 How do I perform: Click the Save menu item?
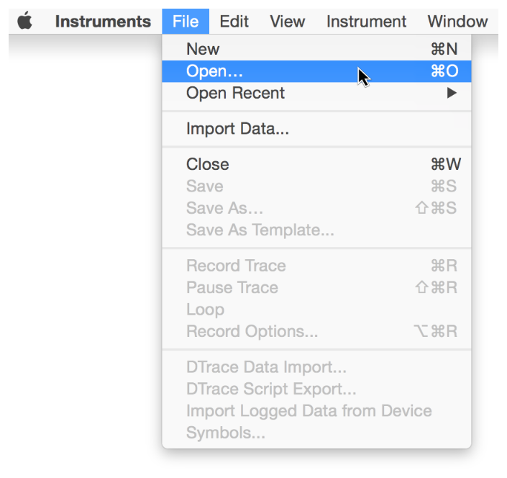click(204, 186)
